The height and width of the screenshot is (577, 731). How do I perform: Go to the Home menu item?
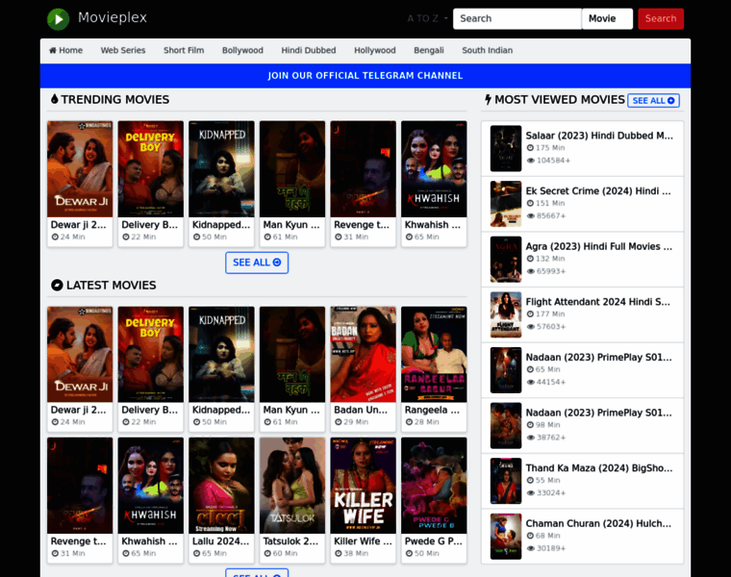click(x=65, y=50)
